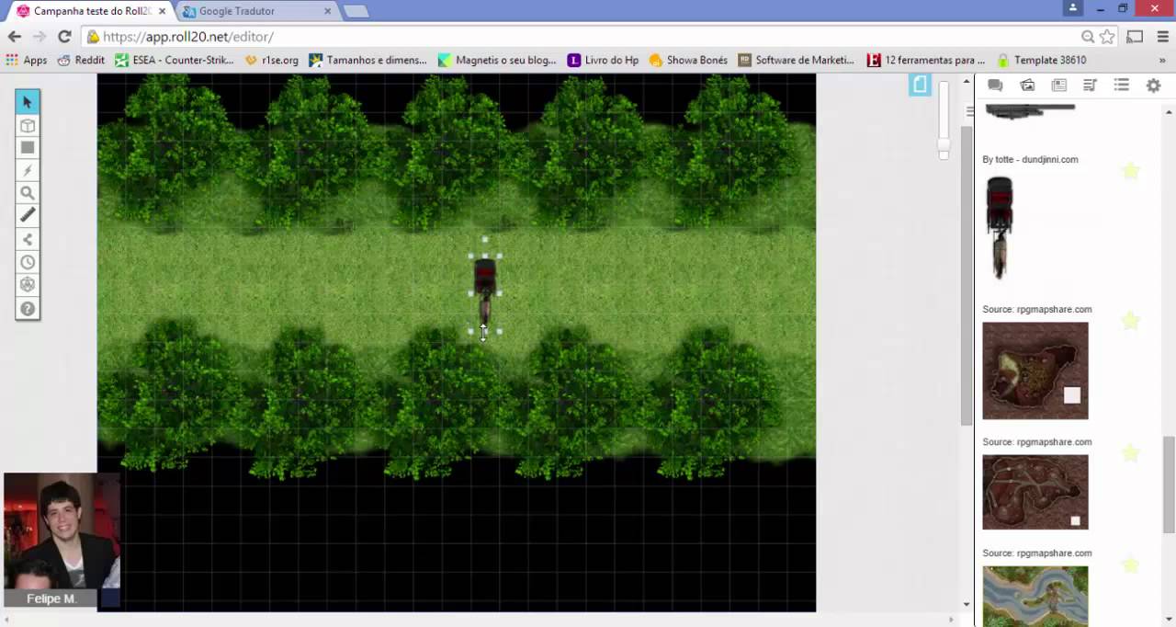The height and width of the screenshot is (627, 1176).
Task: Open the Page Toolbar icon
Action: (x=920, y=85)
